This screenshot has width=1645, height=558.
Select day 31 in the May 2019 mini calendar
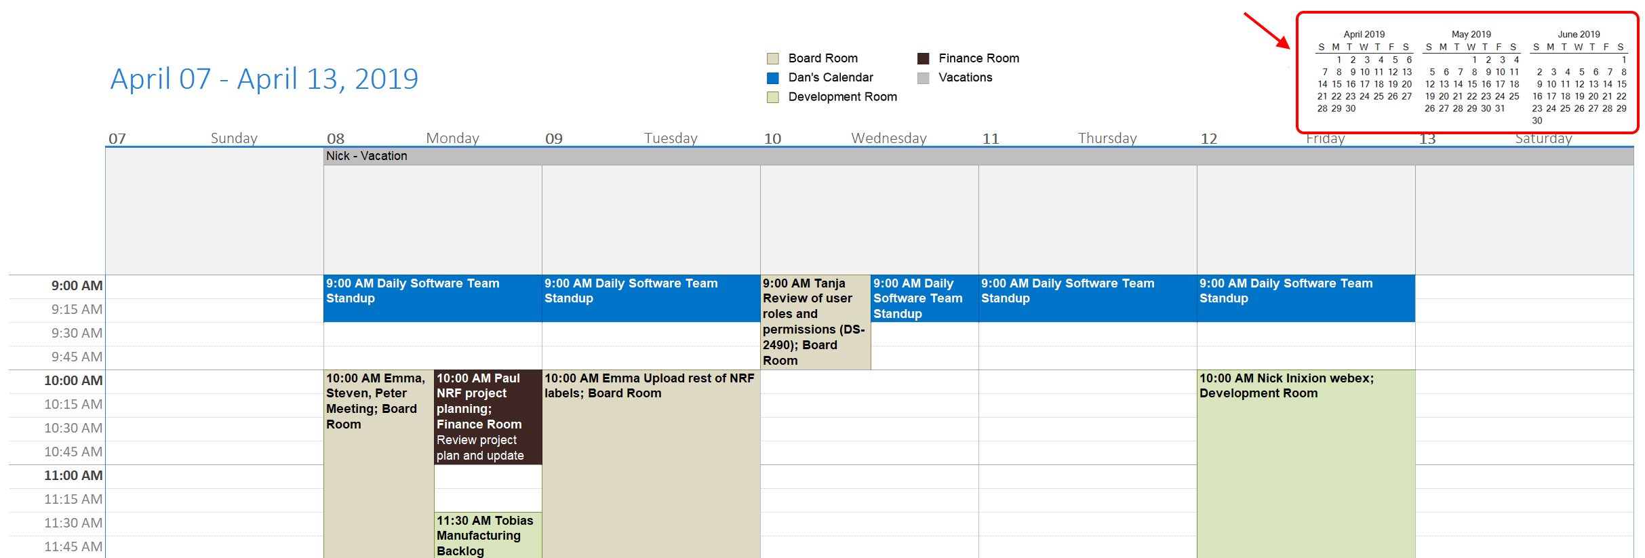click(x=1500, y=108)
